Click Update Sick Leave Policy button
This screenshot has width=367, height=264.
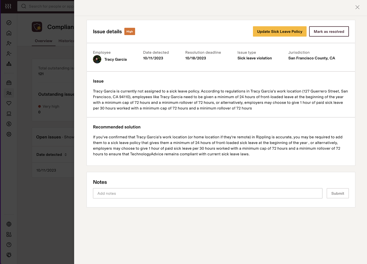280,31
